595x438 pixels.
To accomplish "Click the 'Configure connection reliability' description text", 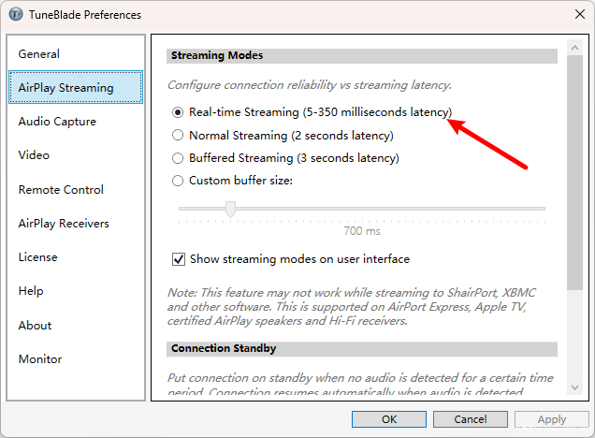I will 310,85.
